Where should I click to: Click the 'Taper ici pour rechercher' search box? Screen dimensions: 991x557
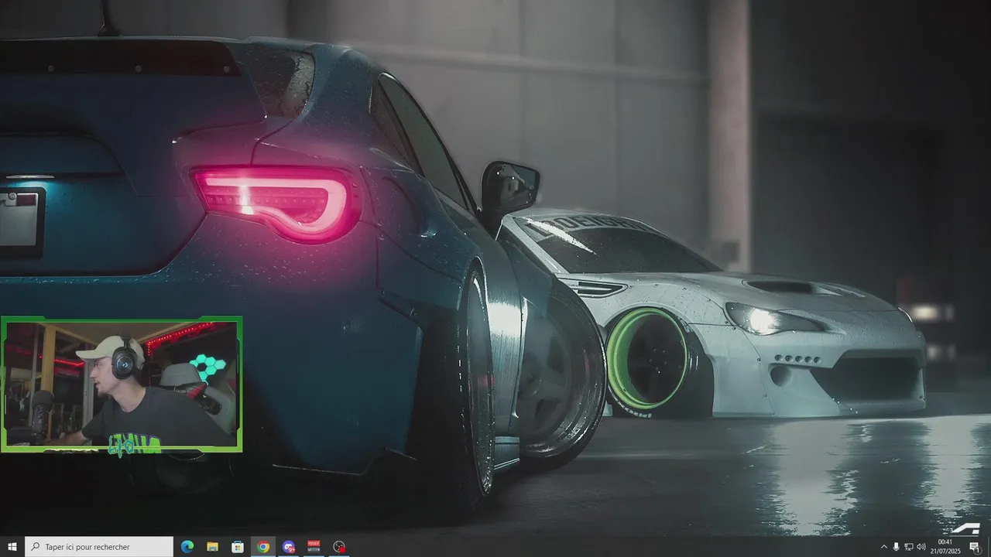point(99,547)
